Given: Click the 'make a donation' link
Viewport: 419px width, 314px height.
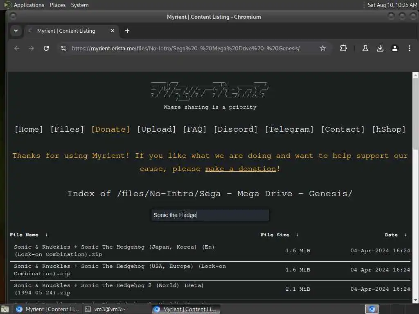Looking at the screenshot, I should 241,169.
